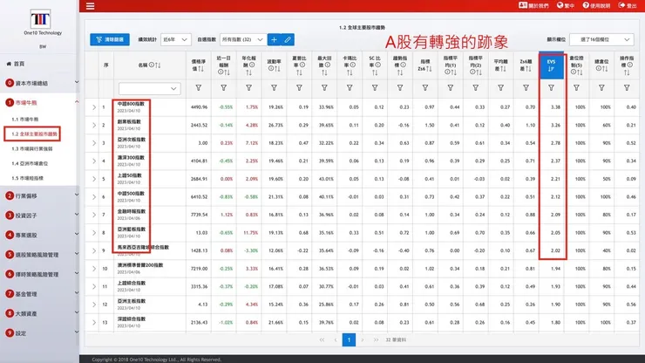
Task: Click the filter funnel under SC 比率 column
Action: [375, 88]
